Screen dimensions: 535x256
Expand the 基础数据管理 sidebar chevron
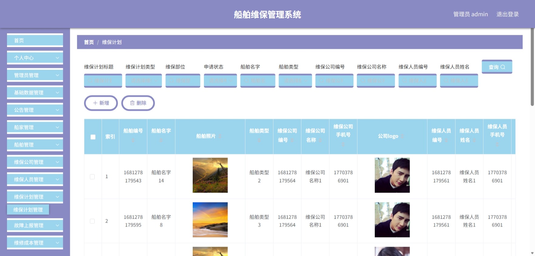[57, 92]
